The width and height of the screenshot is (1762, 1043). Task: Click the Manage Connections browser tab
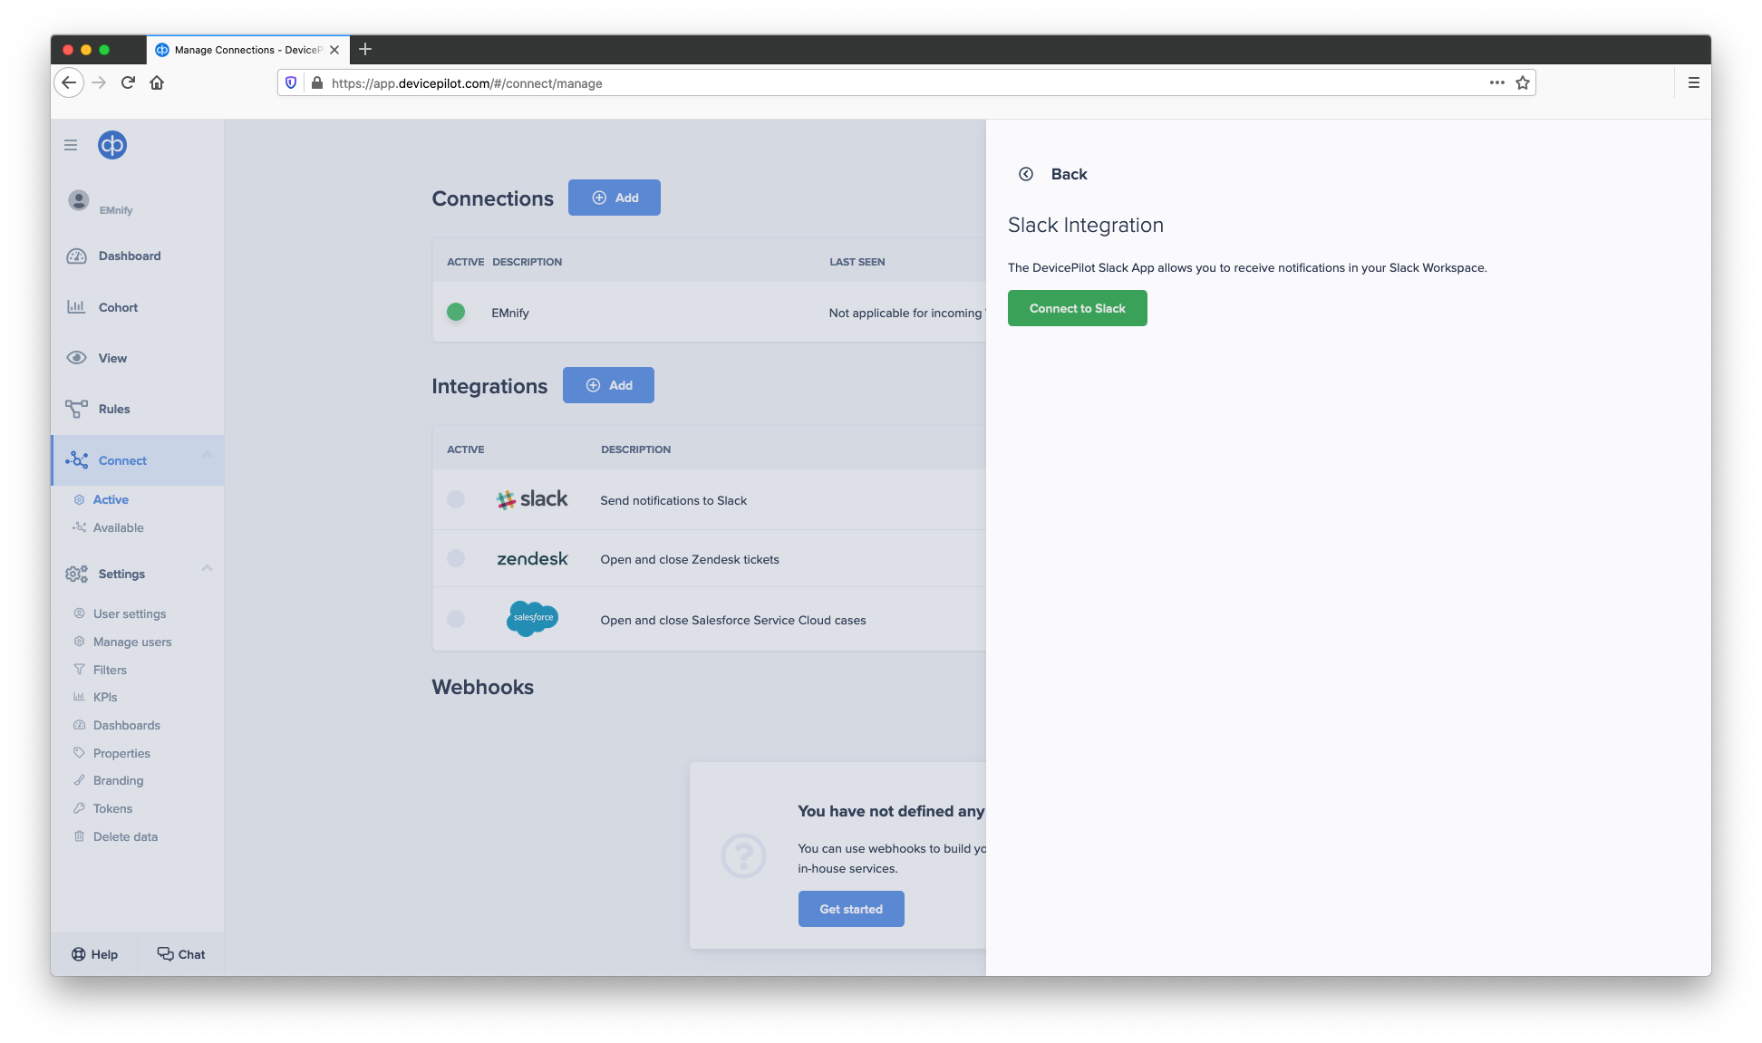pyautogui.click(x=247, y=50)
